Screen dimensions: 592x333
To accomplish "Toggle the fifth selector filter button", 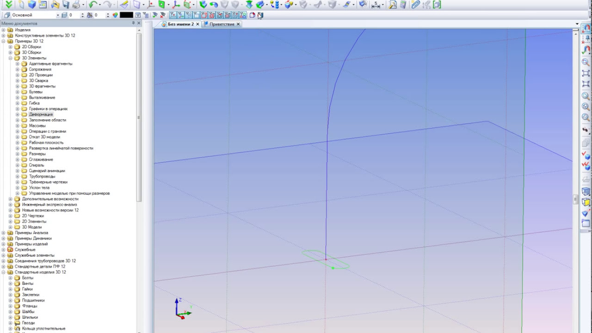I will (204, 15).
